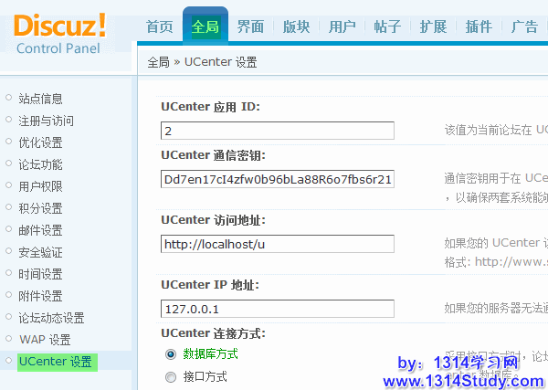The width and height of the screenshot is (548, 390).
Task: Open the 插件 tab
Action: tap(479, 27)
